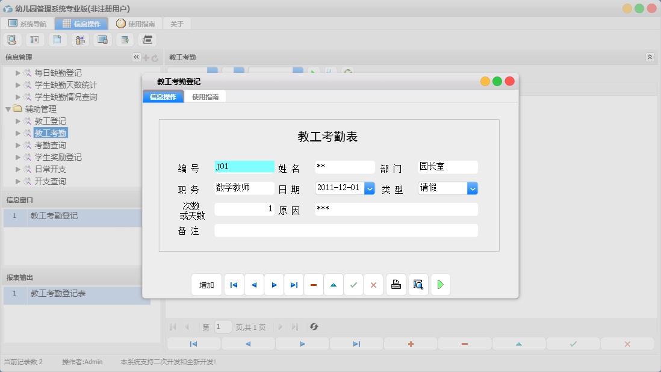Open the report list toolbar icon
Image resolution: width=661 pixels, height=372 pixels.
(147, 39)
